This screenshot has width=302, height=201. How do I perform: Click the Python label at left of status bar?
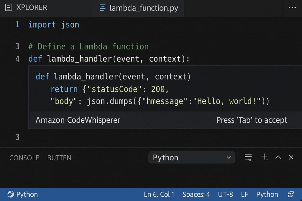point(27,195)
